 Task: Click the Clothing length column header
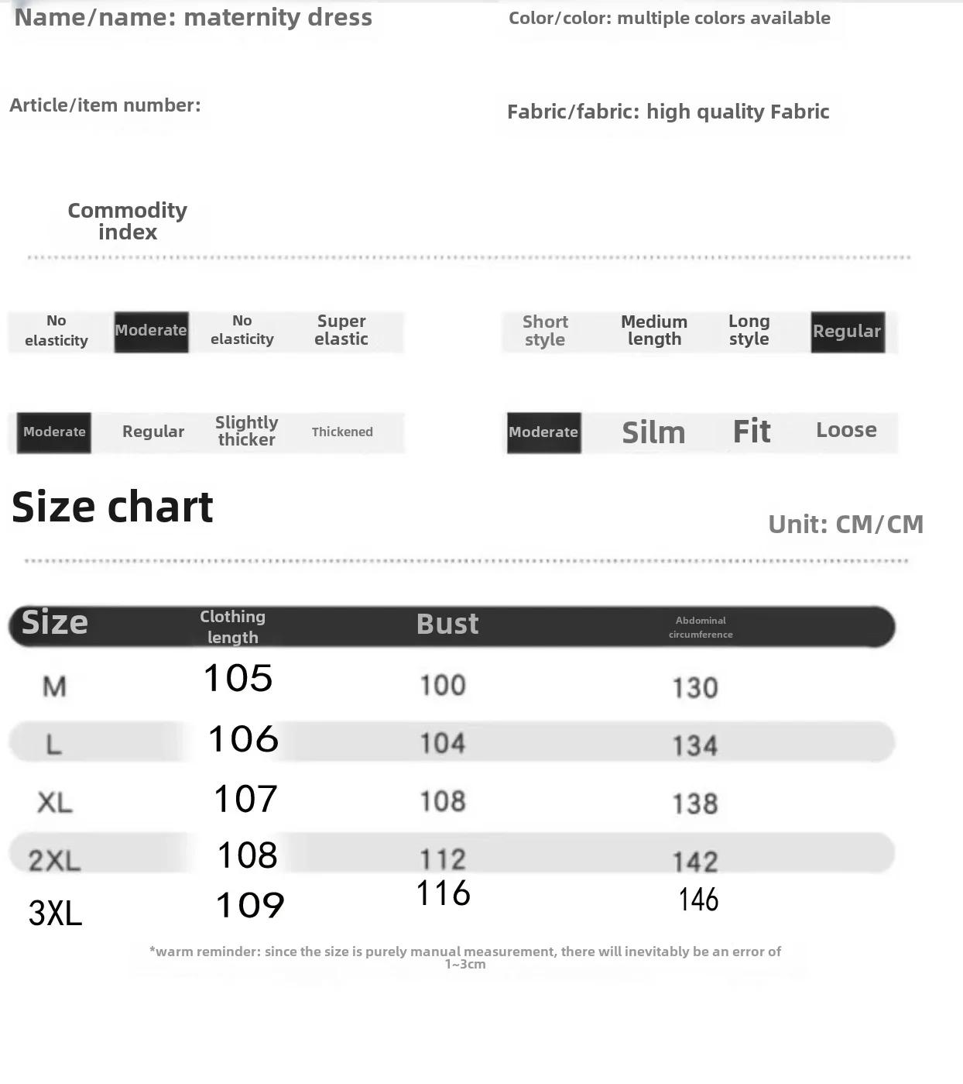(x=232, y=627)
